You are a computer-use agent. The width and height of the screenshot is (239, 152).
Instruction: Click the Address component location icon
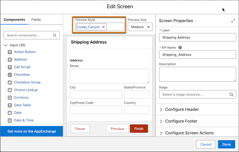pyautogui.click(x=10, y=59)
